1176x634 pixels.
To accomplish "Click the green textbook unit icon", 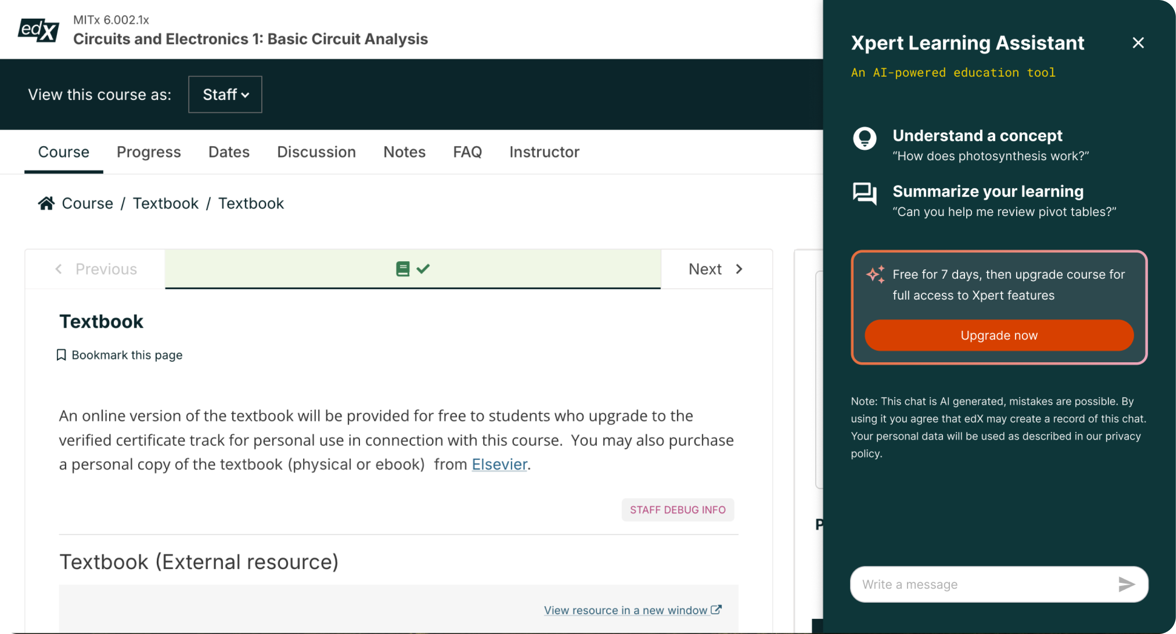I will 403,269.
